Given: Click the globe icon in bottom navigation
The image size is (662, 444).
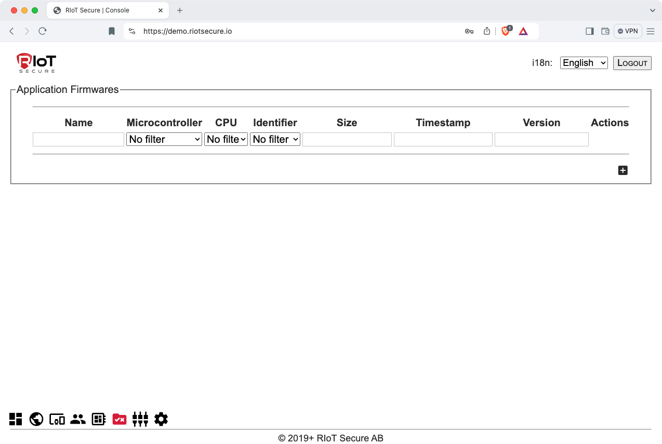Looking at the screenshot, I should tap(36, 419).
